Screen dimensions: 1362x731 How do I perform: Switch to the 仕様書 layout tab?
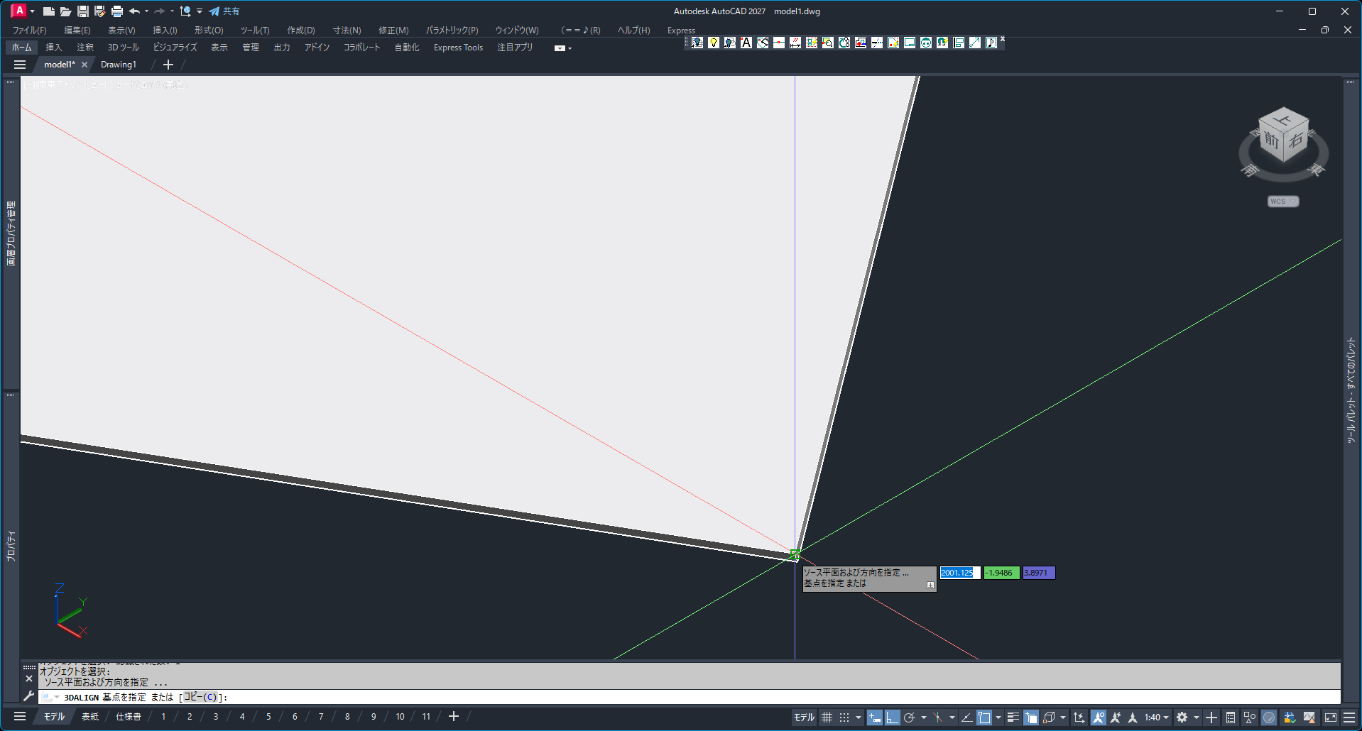129,717
